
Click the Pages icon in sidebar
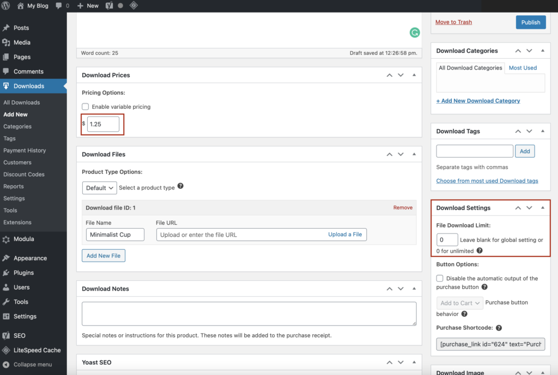pos(6,57)
